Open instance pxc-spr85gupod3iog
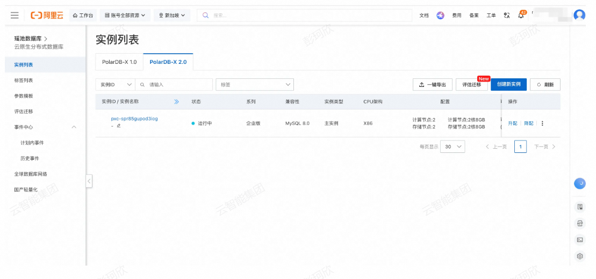 (134, 119)
